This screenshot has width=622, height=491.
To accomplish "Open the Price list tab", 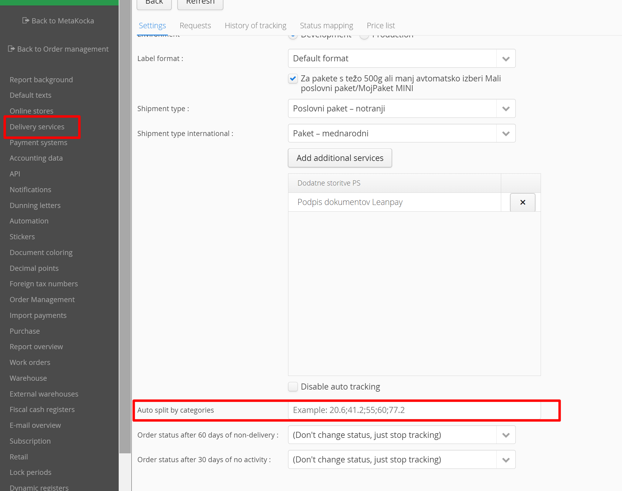I will click(381, 26).
